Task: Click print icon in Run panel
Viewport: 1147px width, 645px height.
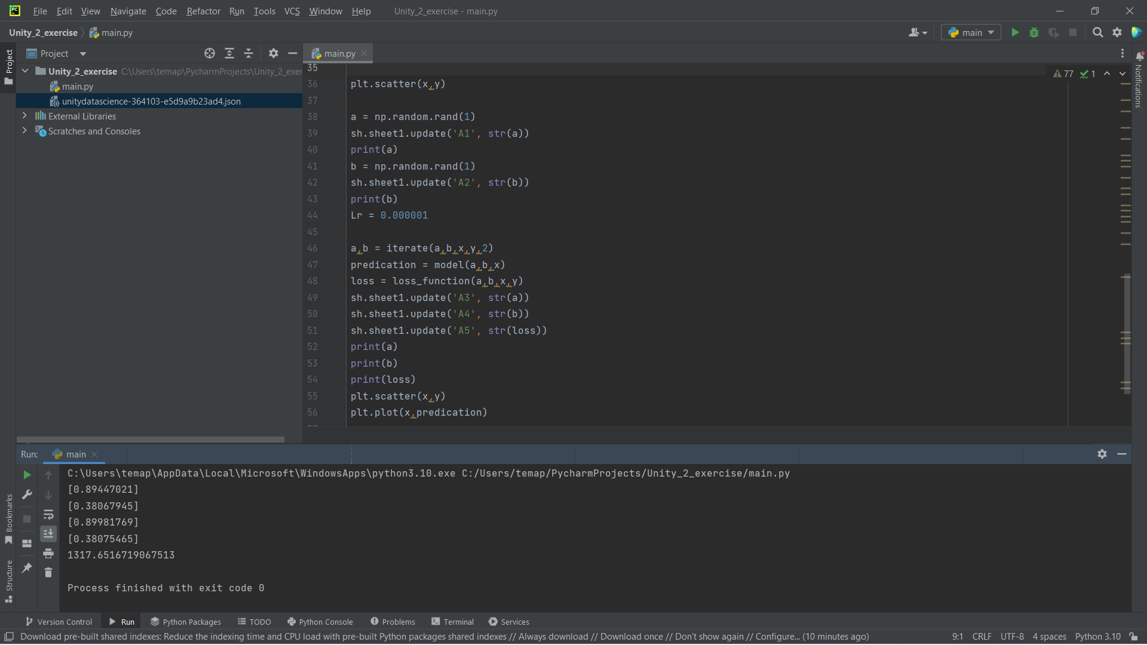Action: [48, 553]
